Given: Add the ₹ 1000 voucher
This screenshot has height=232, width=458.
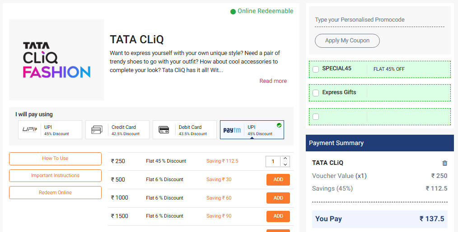Looking at the screenshot, I should (278, 198).
